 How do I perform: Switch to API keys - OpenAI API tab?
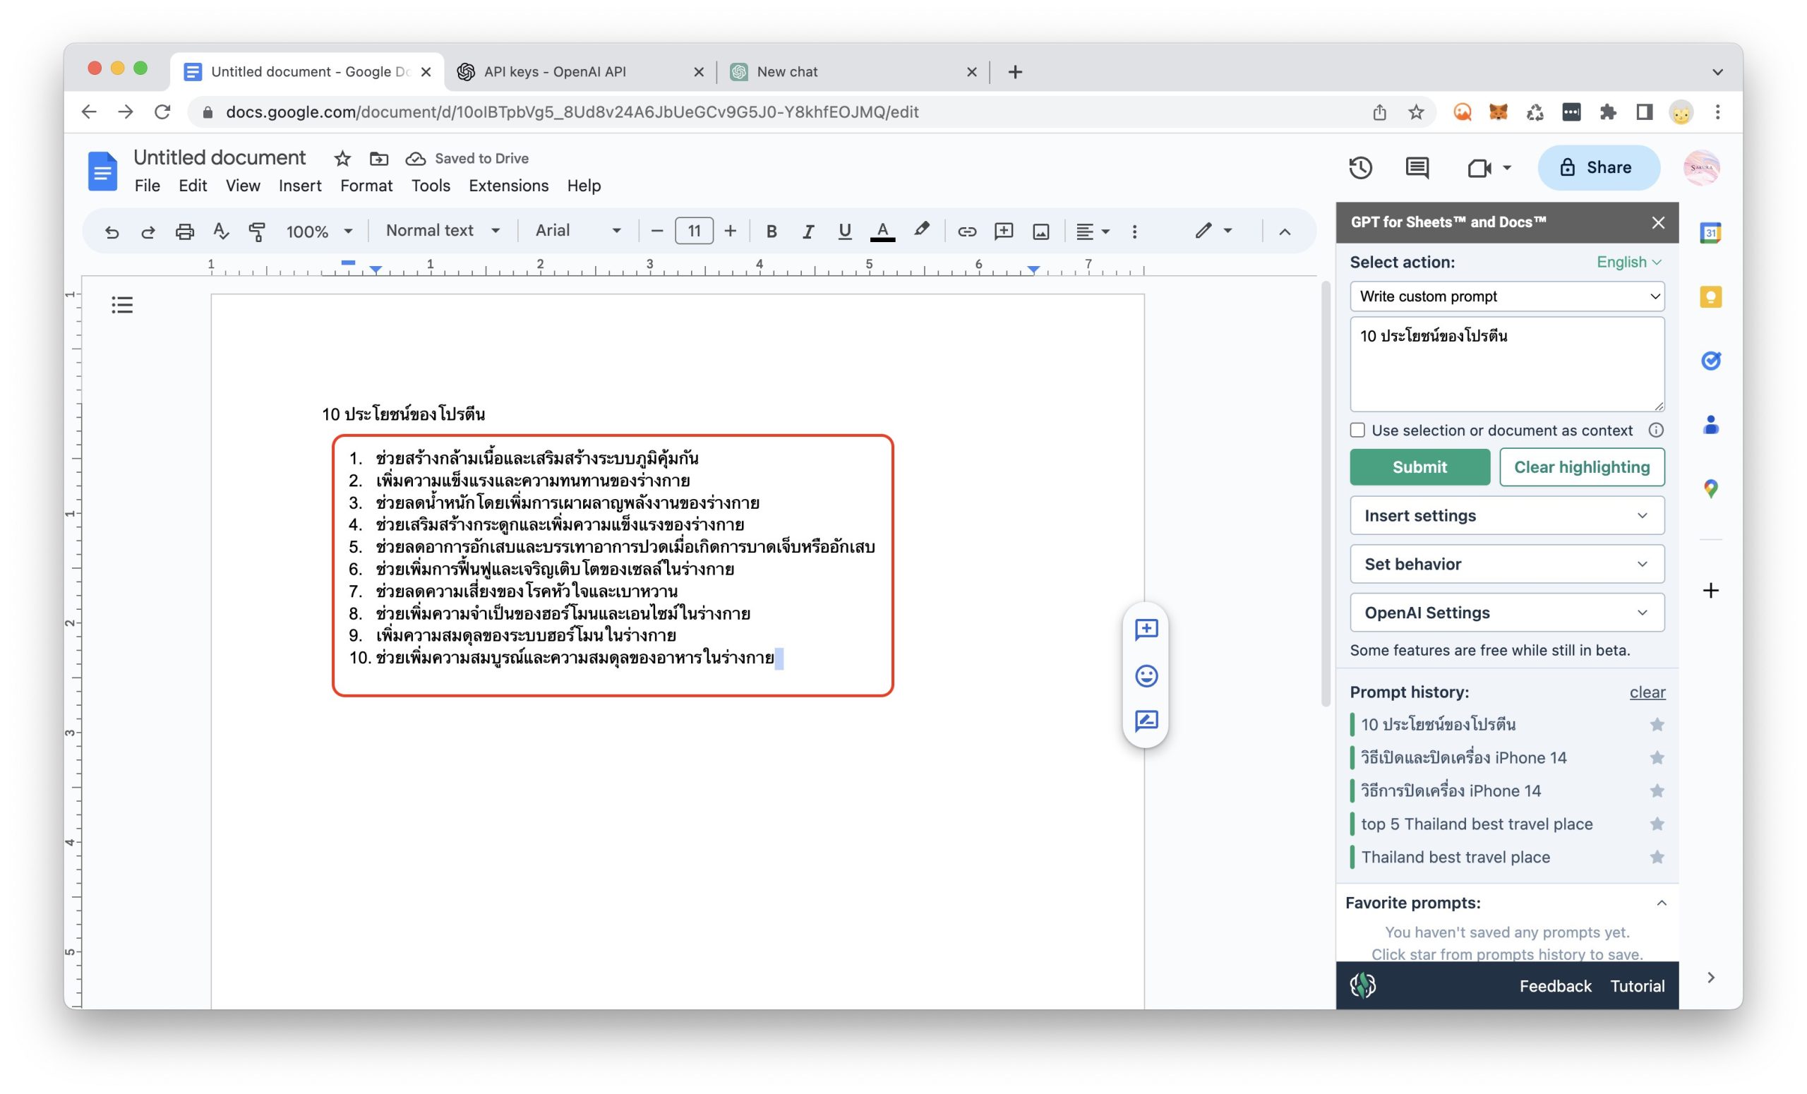(555, 72)
